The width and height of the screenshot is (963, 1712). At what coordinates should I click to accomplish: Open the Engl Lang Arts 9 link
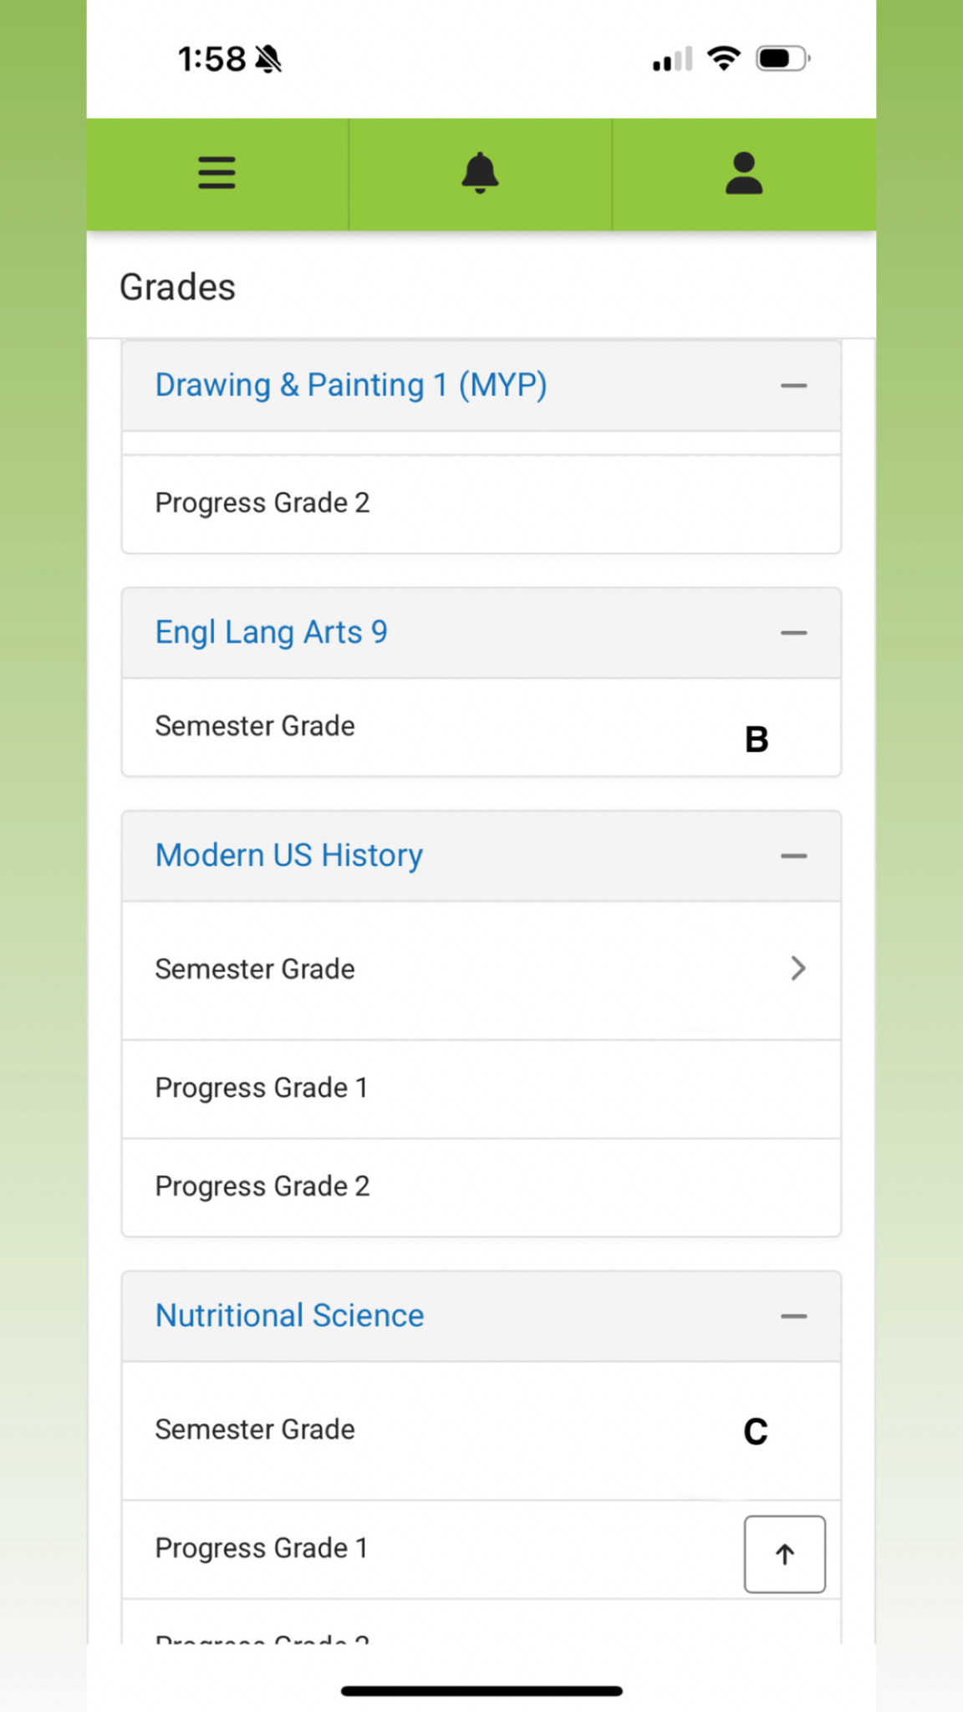click(271, 633)
